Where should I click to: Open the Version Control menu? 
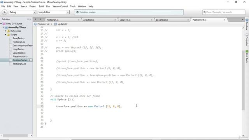[60, 6]
